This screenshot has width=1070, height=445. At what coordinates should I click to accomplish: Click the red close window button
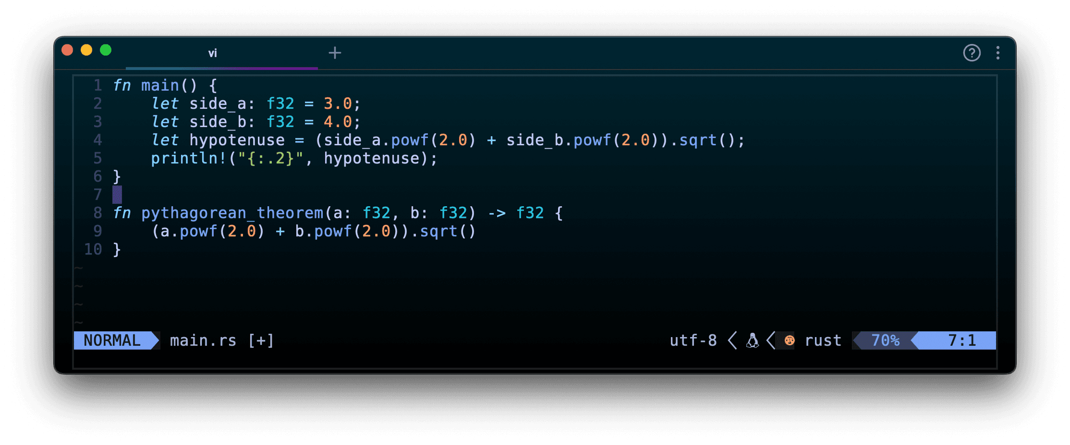point(67,50)
